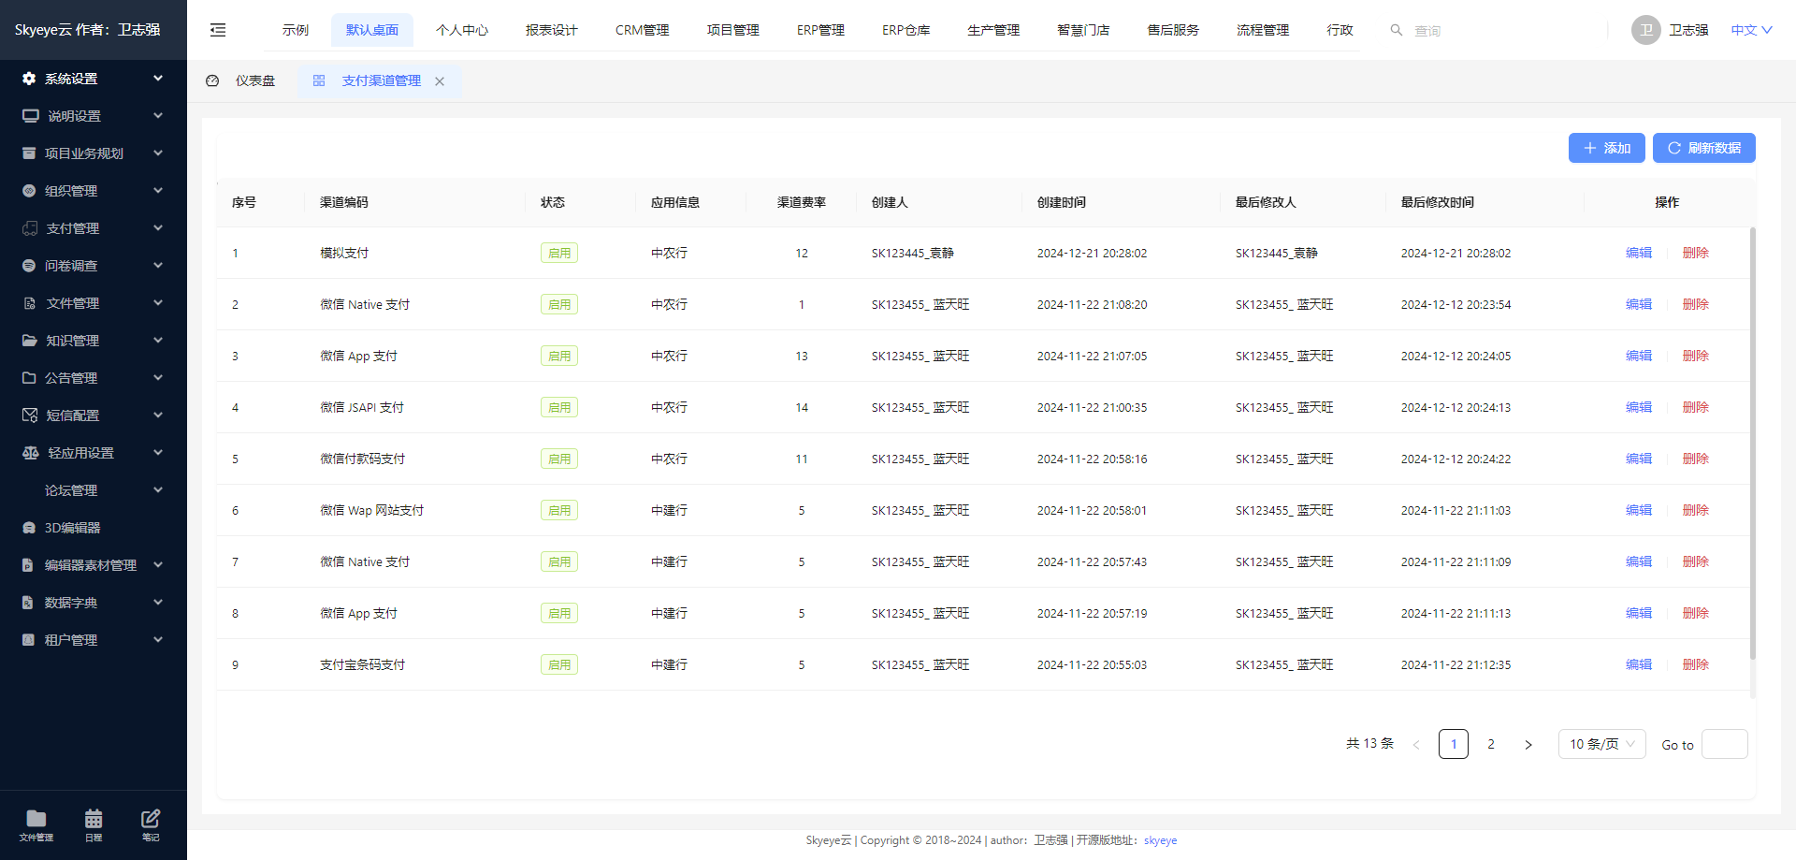This screenshot has height=860, width=1796.
Task: Open the 中文 language dropdown
Action: tap(1747, 29)
